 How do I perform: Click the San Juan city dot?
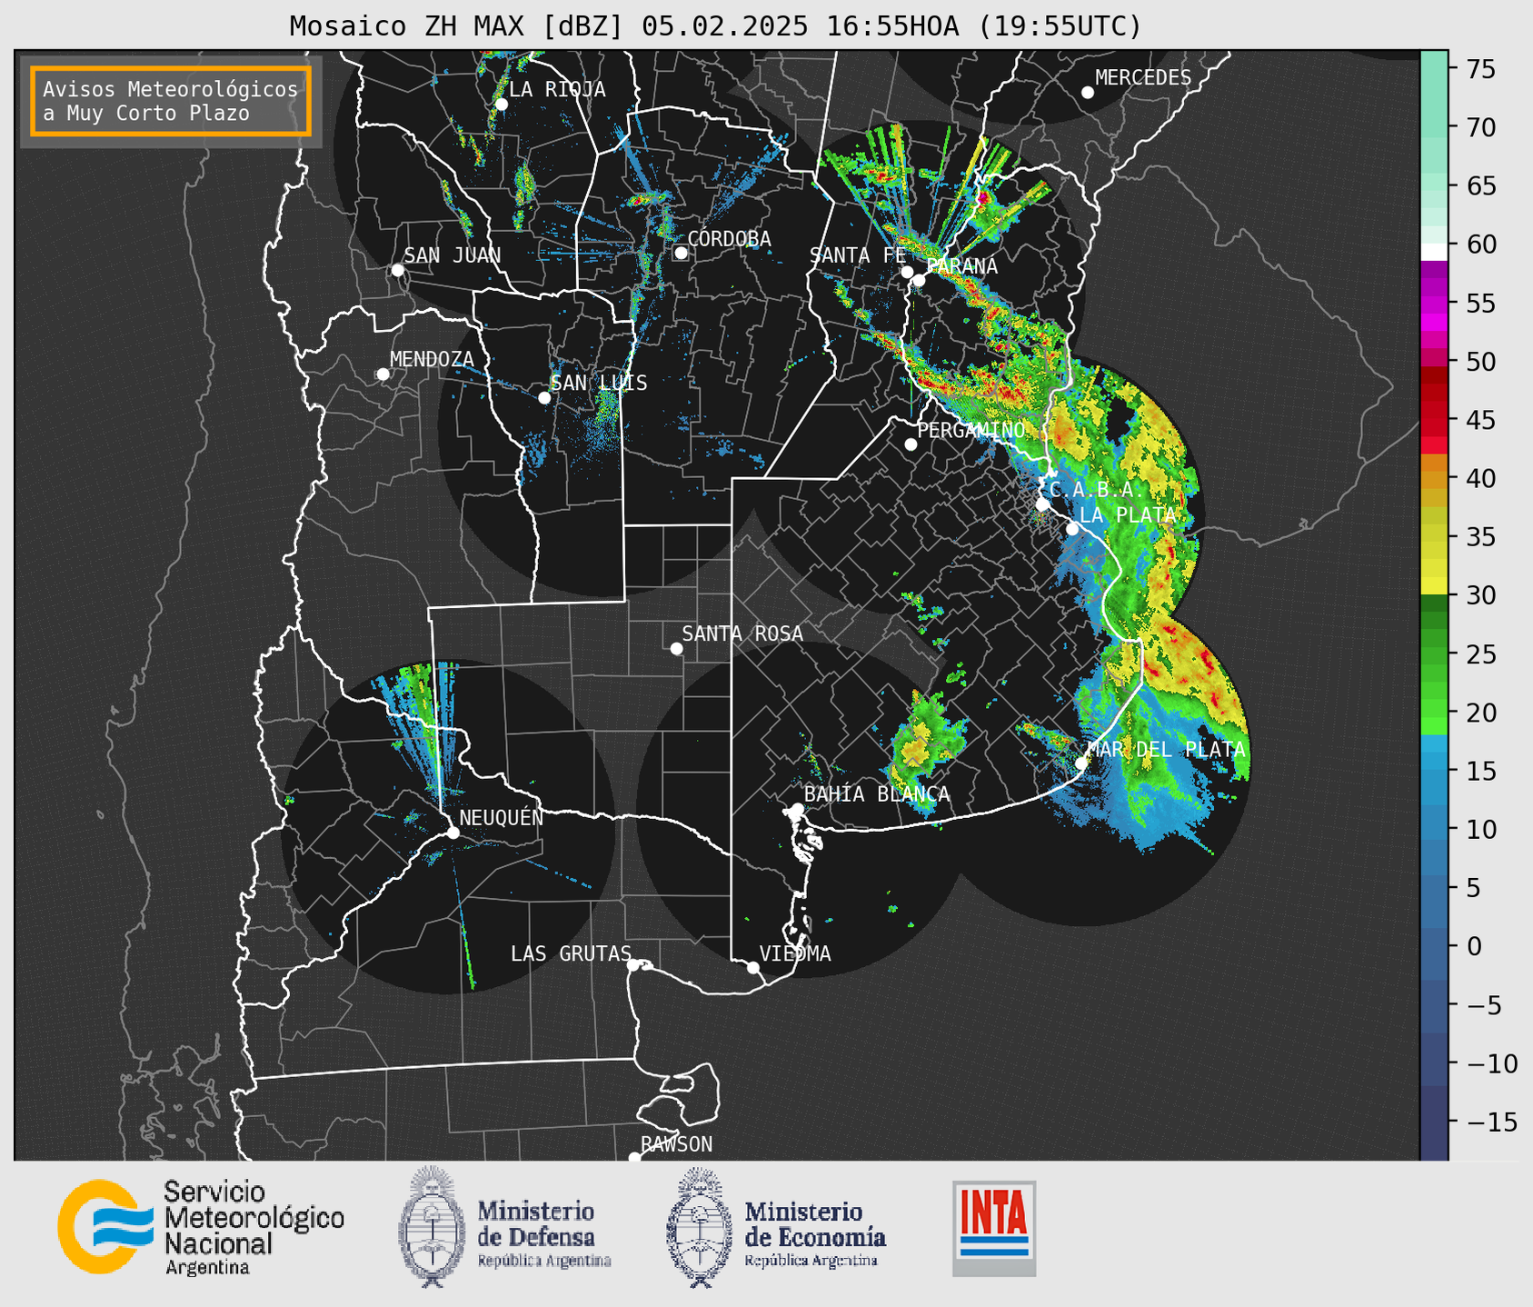(x=397, y=270)
